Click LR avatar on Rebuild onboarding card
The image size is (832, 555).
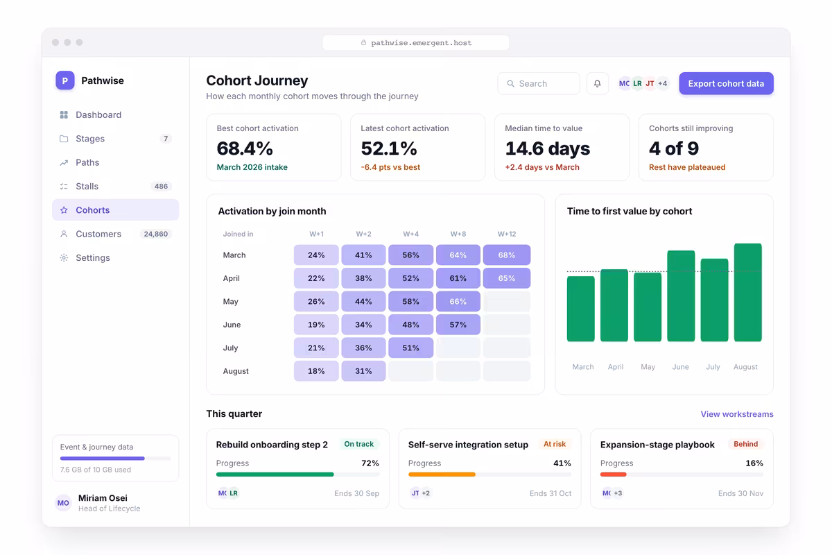click(234, 493)
